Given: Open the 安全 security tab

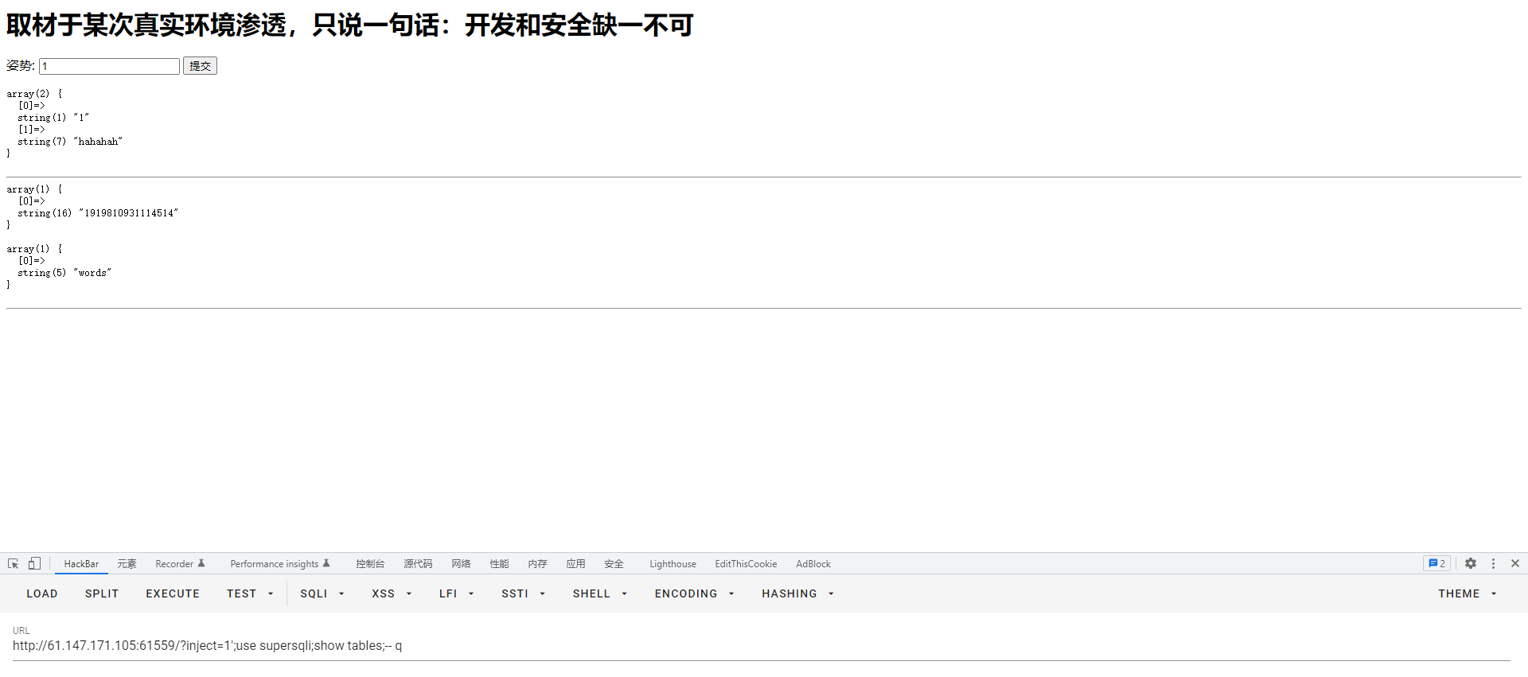Looking at the screenshot, I should point(614,564).
